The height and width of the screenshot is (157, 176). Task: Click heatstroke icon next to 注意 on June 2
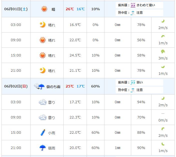pyautogui.click(x=133, y=90)
